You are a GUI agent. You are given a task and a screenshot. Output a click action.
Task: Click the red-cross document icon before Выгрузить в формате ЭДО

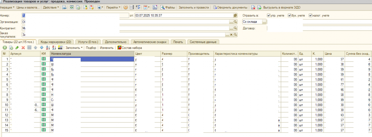[x=253, y=7]
